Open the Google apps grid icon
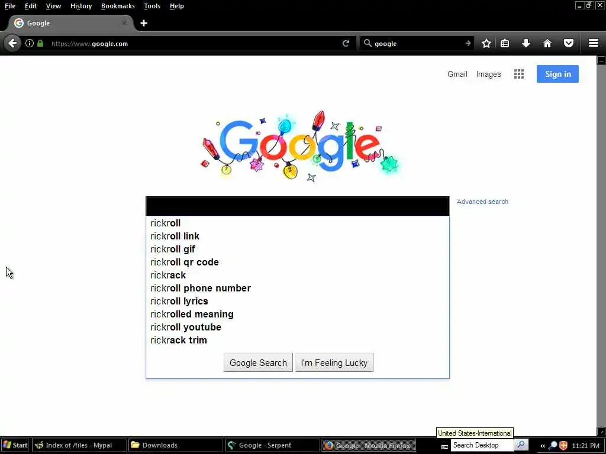 [519, 74]
